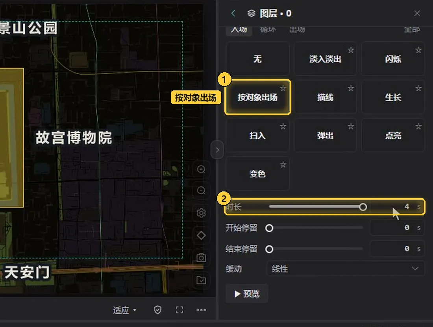Favorite the 点亮 animation star
433x327 pixels.
click(418, 126)
